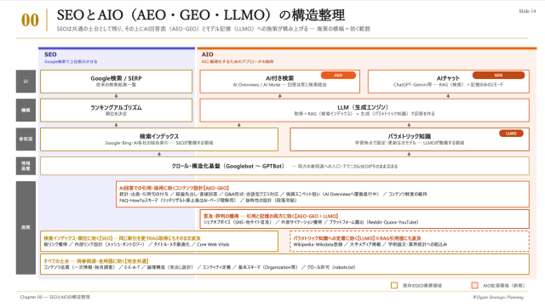Select the 'ChatGPT・Gemini等' description line
Viewport: 545px width, 307px height.
pos(449,85)
